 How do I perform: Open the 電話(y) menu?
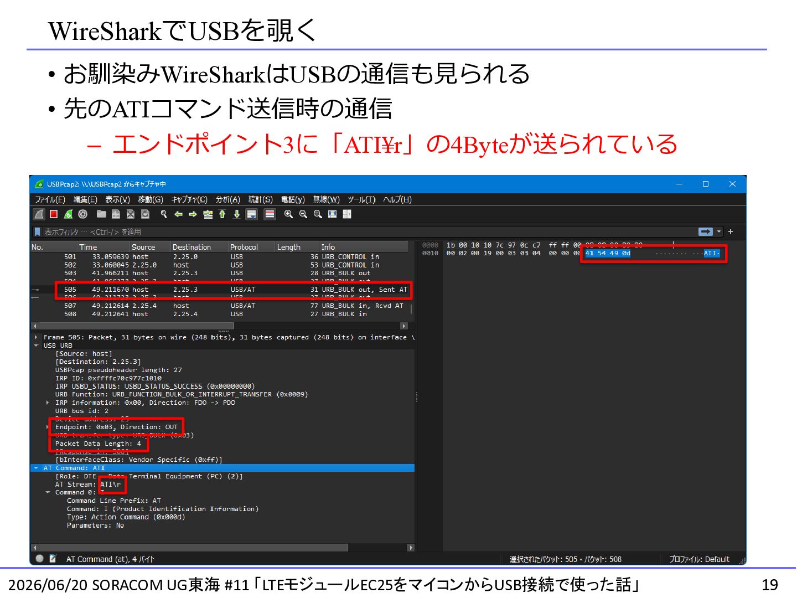[x=293, y=200]
